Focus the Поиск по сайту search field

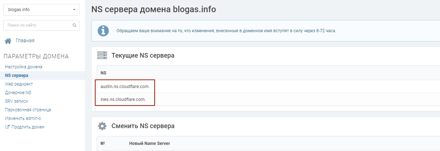coord(38,25)
